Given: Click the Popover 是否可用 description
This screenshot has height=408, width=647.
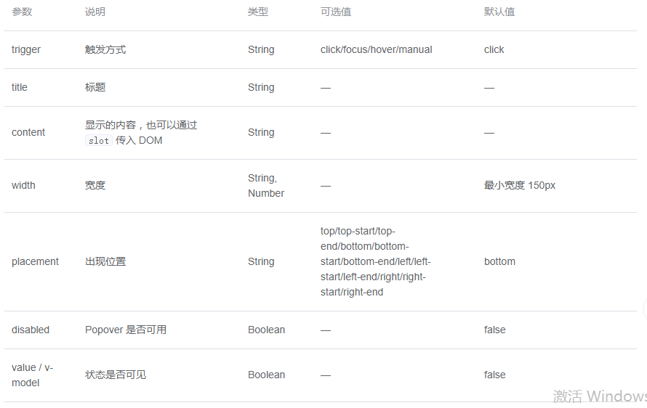Looking at the screenshot, I should (x=126, y=330).
